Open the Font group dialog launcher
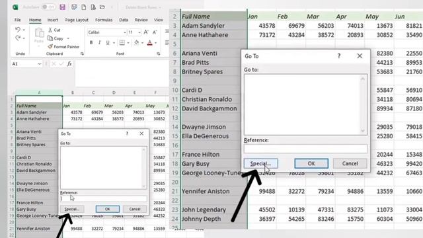This screenshot has height=238, width=423. (159, 54)
